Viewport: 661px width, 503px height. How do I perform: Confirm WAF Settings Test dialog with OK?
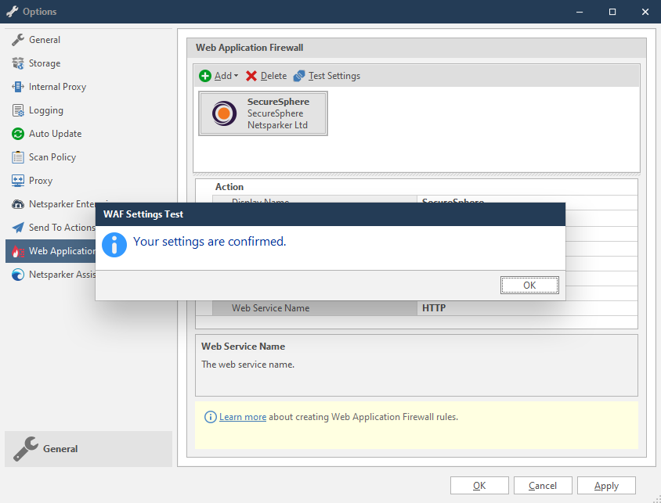pyautogui.click(x=529, y=286)
